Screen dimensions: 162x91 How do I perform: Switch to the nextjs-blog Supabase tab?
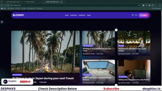pyautogui.click(x=13, y=2)
